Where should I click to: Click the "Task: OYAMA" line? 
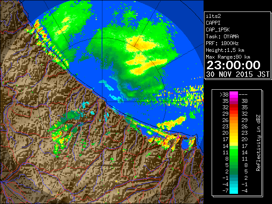click(222, 37)
